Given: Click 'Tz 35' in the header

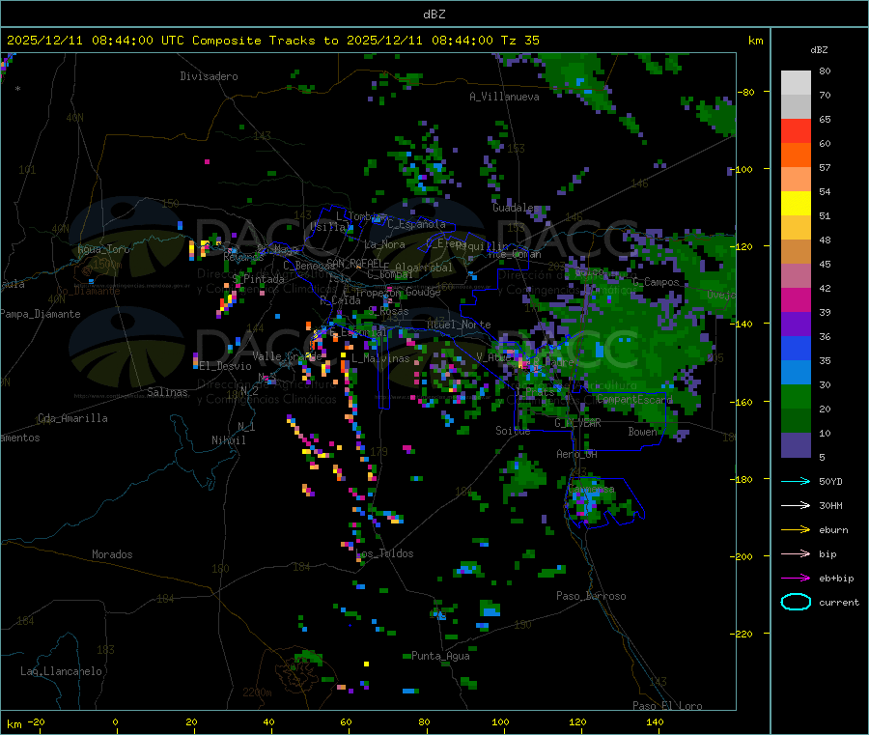Looking at the screenshot, I should (519, 41).
